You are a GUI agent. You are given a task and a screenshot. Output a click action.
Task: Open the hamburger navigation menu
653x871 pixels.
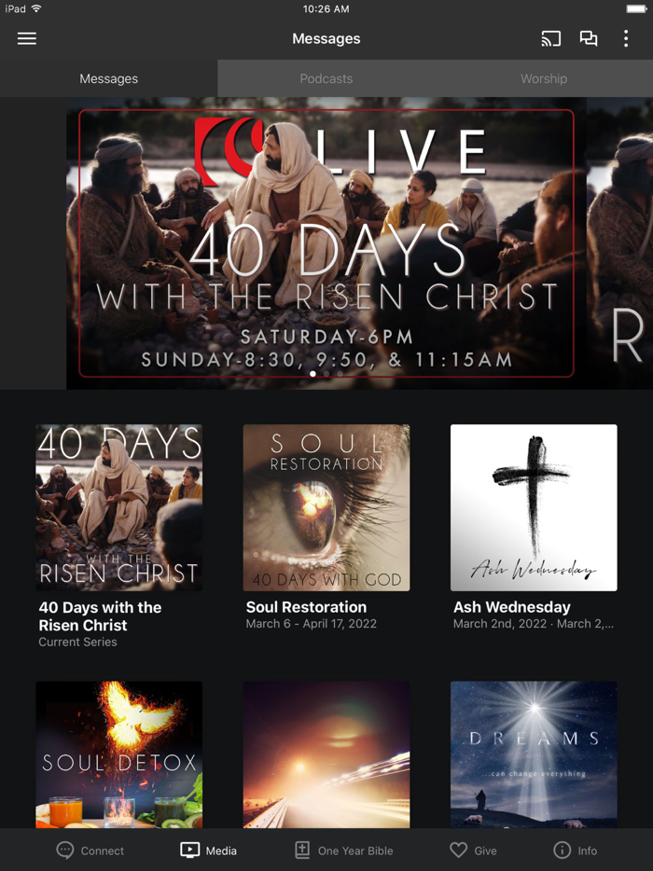click(27, 38)
